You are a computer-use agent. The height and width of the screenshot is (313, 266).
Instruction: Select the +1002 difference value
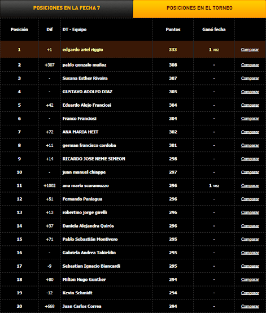click(50, 186)
